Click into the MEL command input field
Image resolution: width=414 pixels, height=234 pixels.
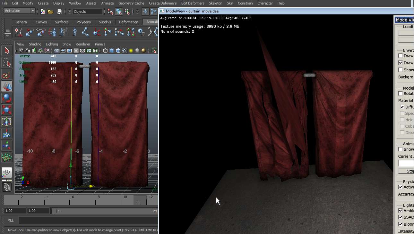(x=88, y=220)
